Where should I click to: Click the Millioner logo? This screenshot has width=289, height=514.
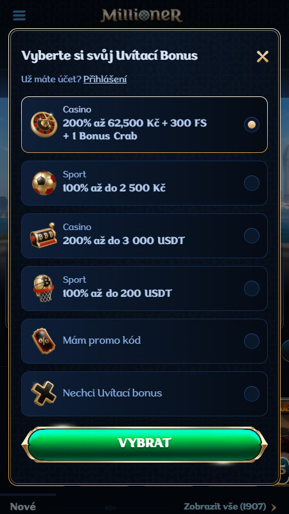coord(141,15)
